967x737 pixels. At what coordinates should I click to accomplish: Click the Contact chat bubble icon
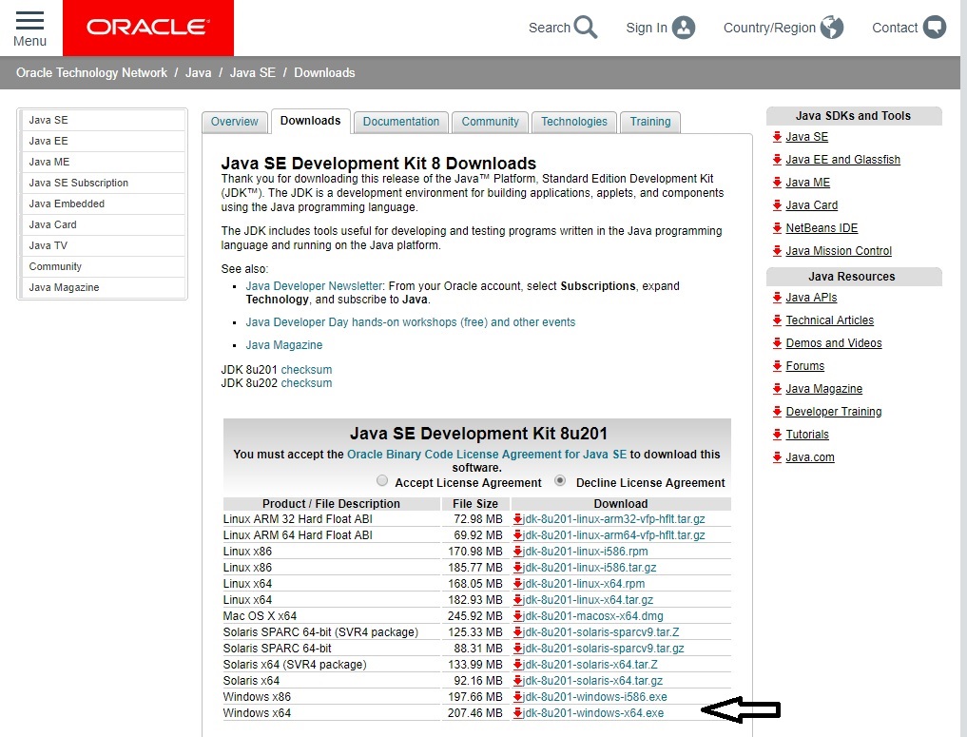point(935,28)
